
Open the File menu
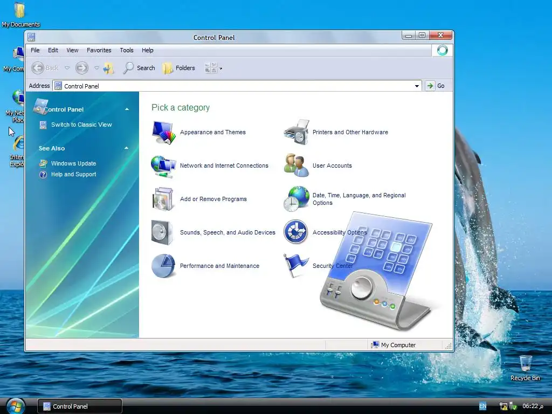point(35,50)
